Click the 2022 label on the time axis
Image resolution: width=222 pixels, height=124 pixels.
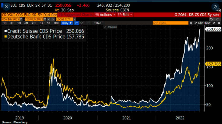tap(180, 118)
